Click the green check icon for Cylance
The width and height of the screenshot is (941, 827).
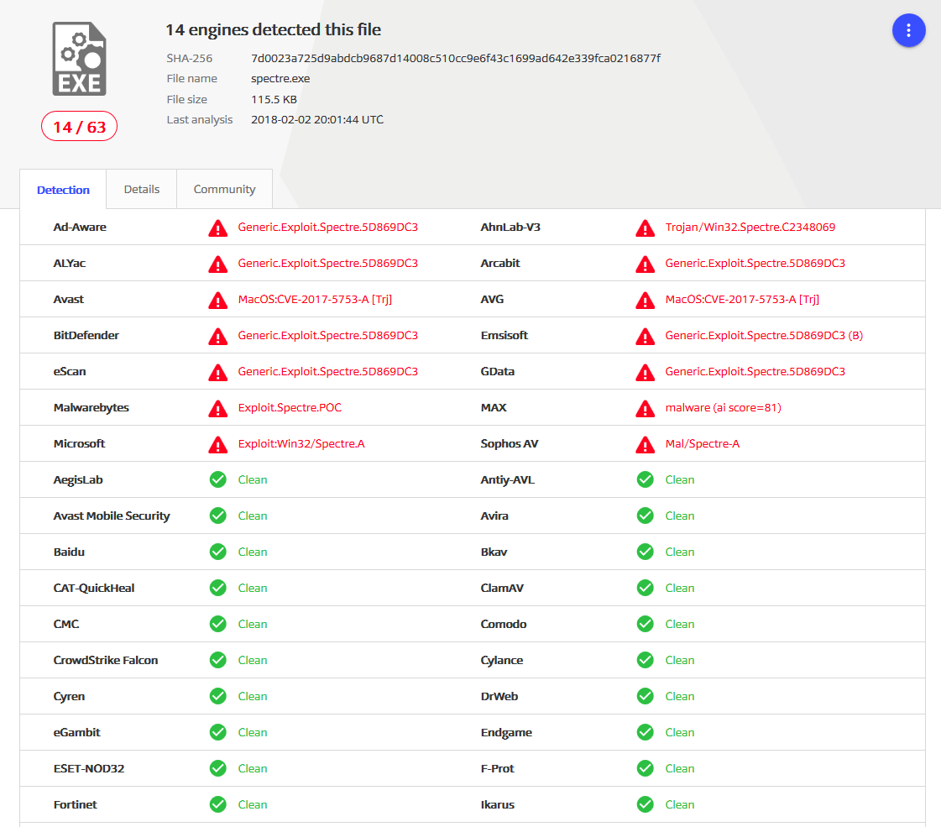(646, 660)
